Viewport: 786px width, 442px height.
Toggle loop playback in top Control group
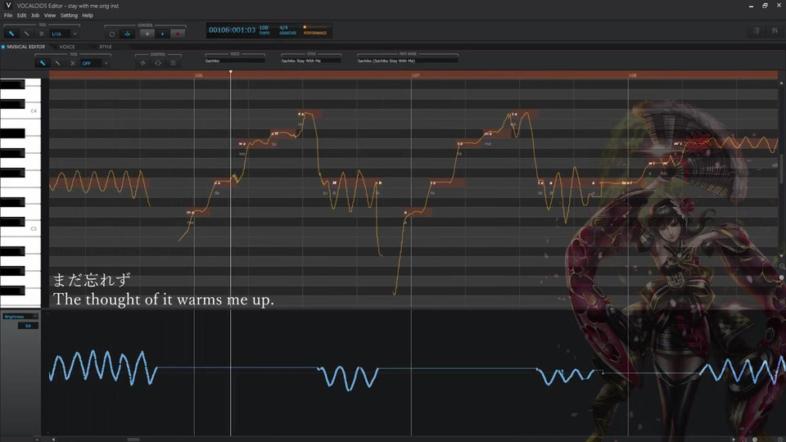(112, 34)
